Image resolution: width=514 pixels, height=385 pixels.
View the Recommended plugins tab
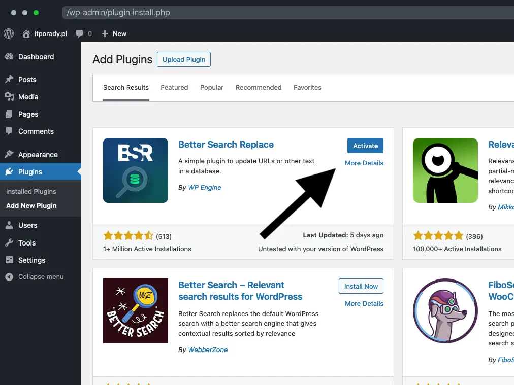click(258, 87)
